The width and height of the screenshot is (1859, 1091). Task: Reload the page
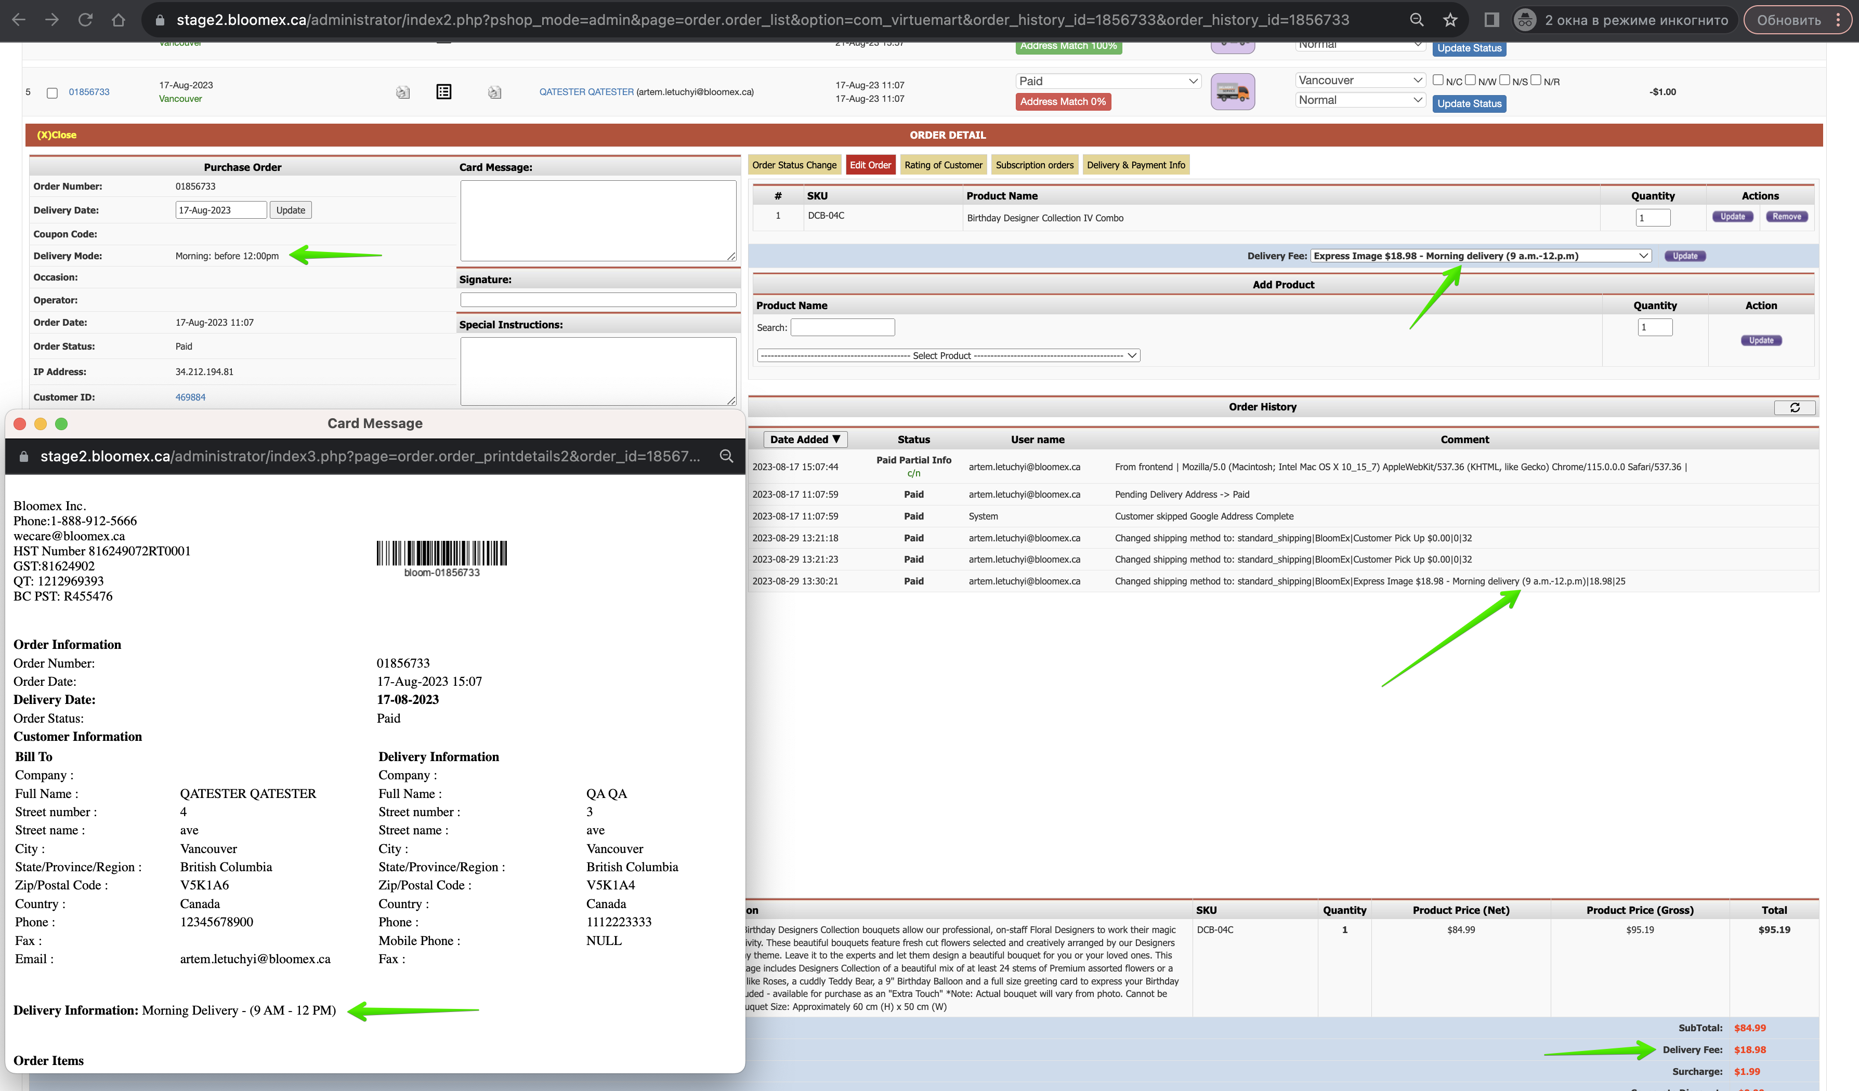(86, 20)
